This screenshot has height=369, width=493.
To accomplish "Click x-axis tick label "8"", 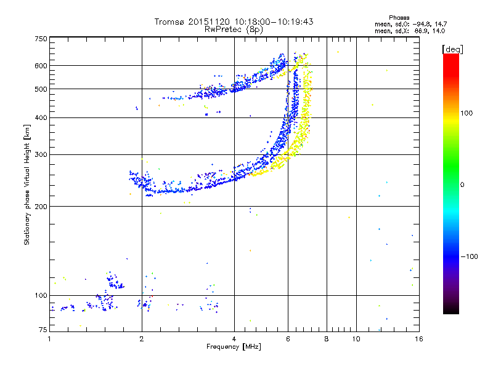I will pos(327,339).
